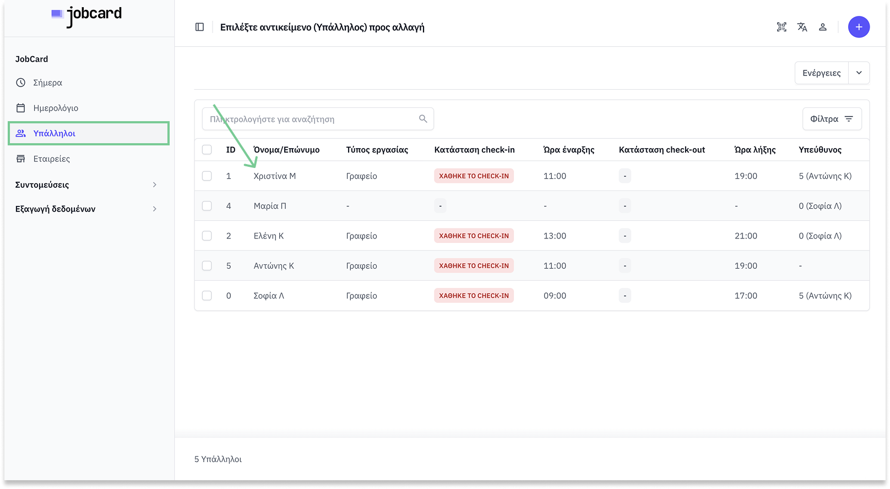Sort by Ώρα έναρξης column header
Image resolution: width=890 pixels, height=489 pixels.
tap(569, 150)
